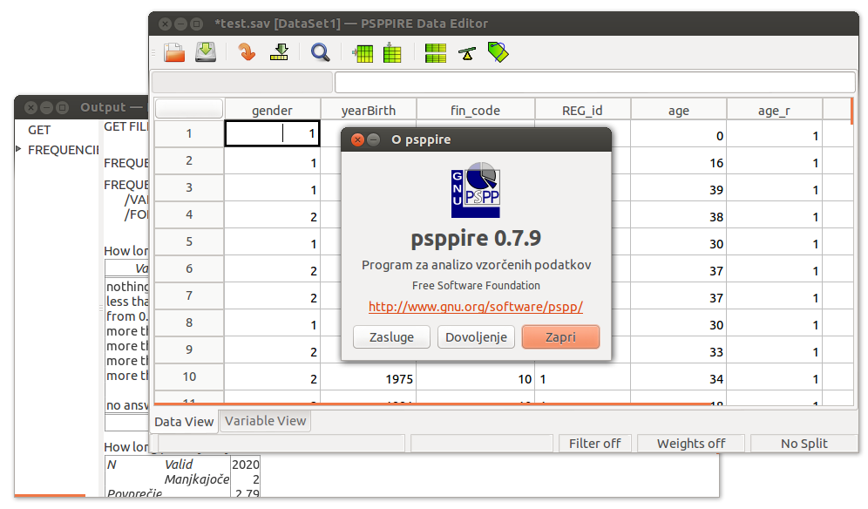868x509 pixels.
Task: Select the yearBirth column header
Action: click(x=368, y=110)
